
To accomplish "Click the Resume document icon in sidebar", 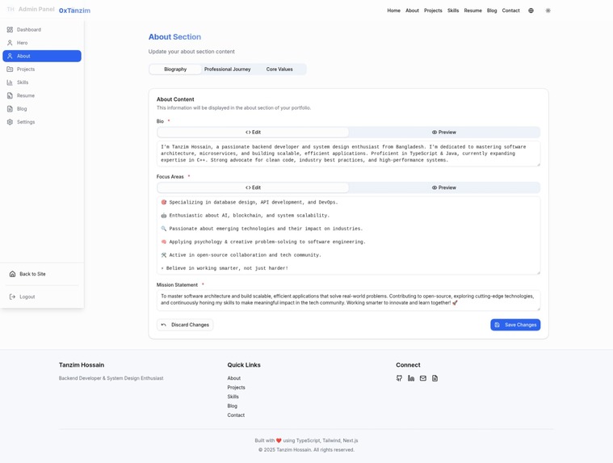I will tap(10, 95).
